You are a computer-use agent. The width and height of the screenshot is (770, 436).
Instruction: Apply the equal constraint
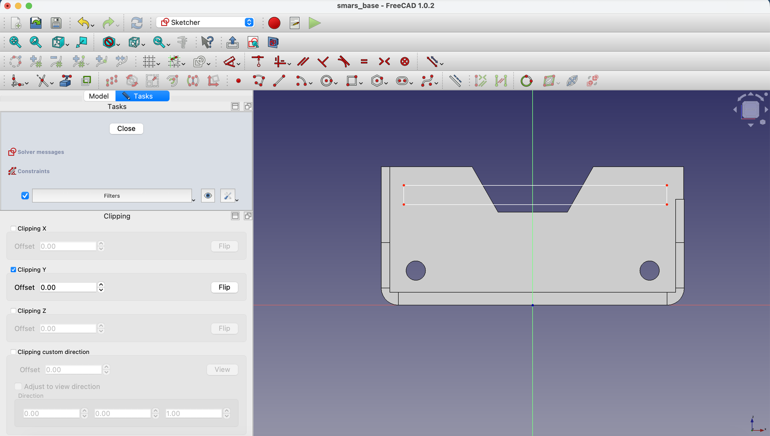pyautogui.click(x=364, y=62)
